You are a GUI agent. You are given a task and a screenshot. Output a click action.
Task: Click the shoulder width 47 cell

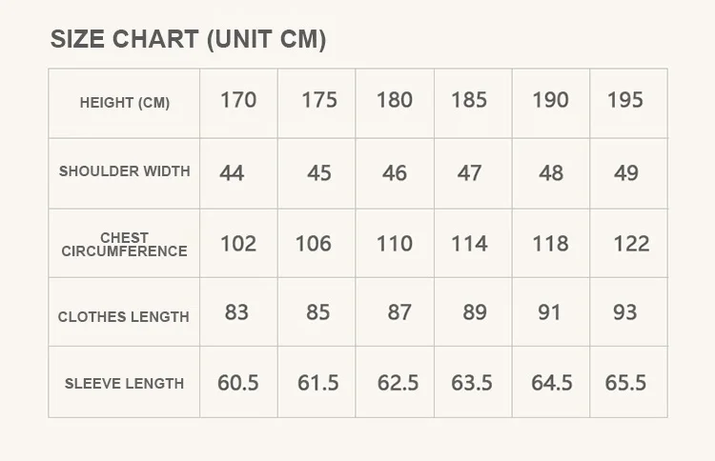(469, 173)
